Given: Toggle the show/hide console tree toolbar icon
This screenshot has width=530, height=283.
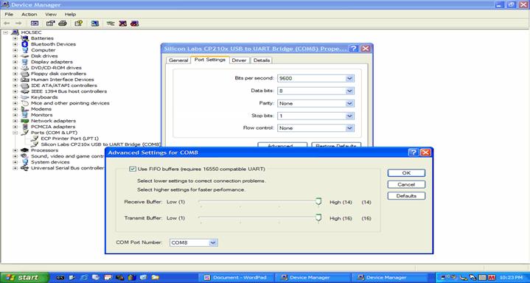Looking at the screenshot, I should 35,24.
